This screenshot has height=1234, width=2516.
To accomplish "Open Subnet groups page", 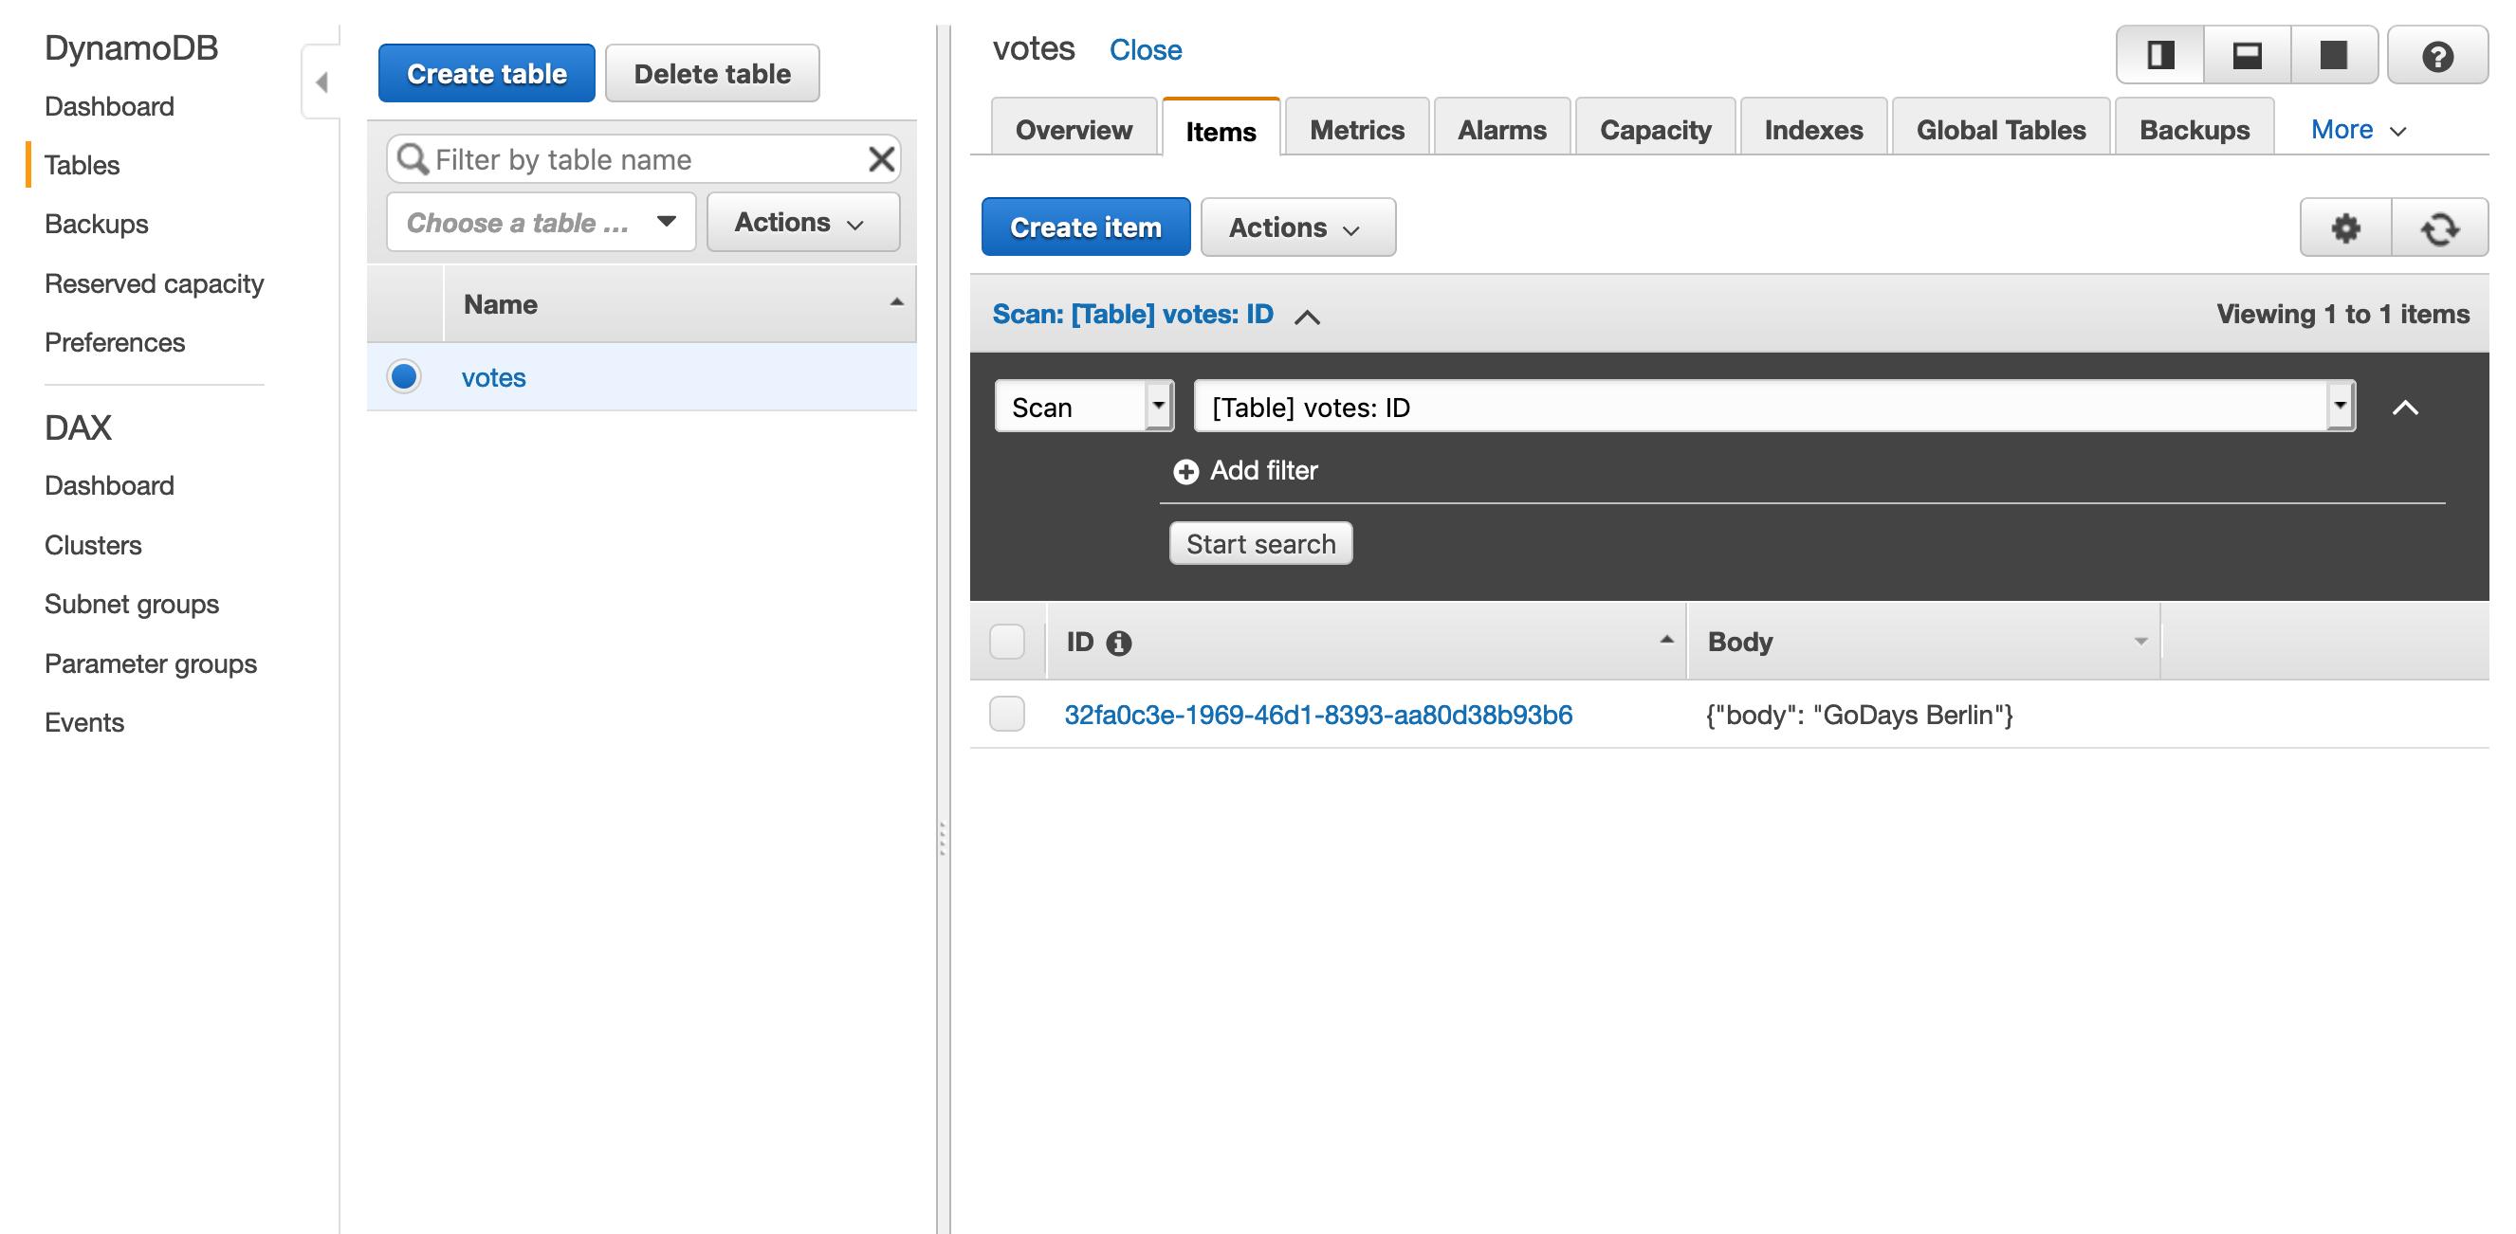I will (x=132, y=604).
